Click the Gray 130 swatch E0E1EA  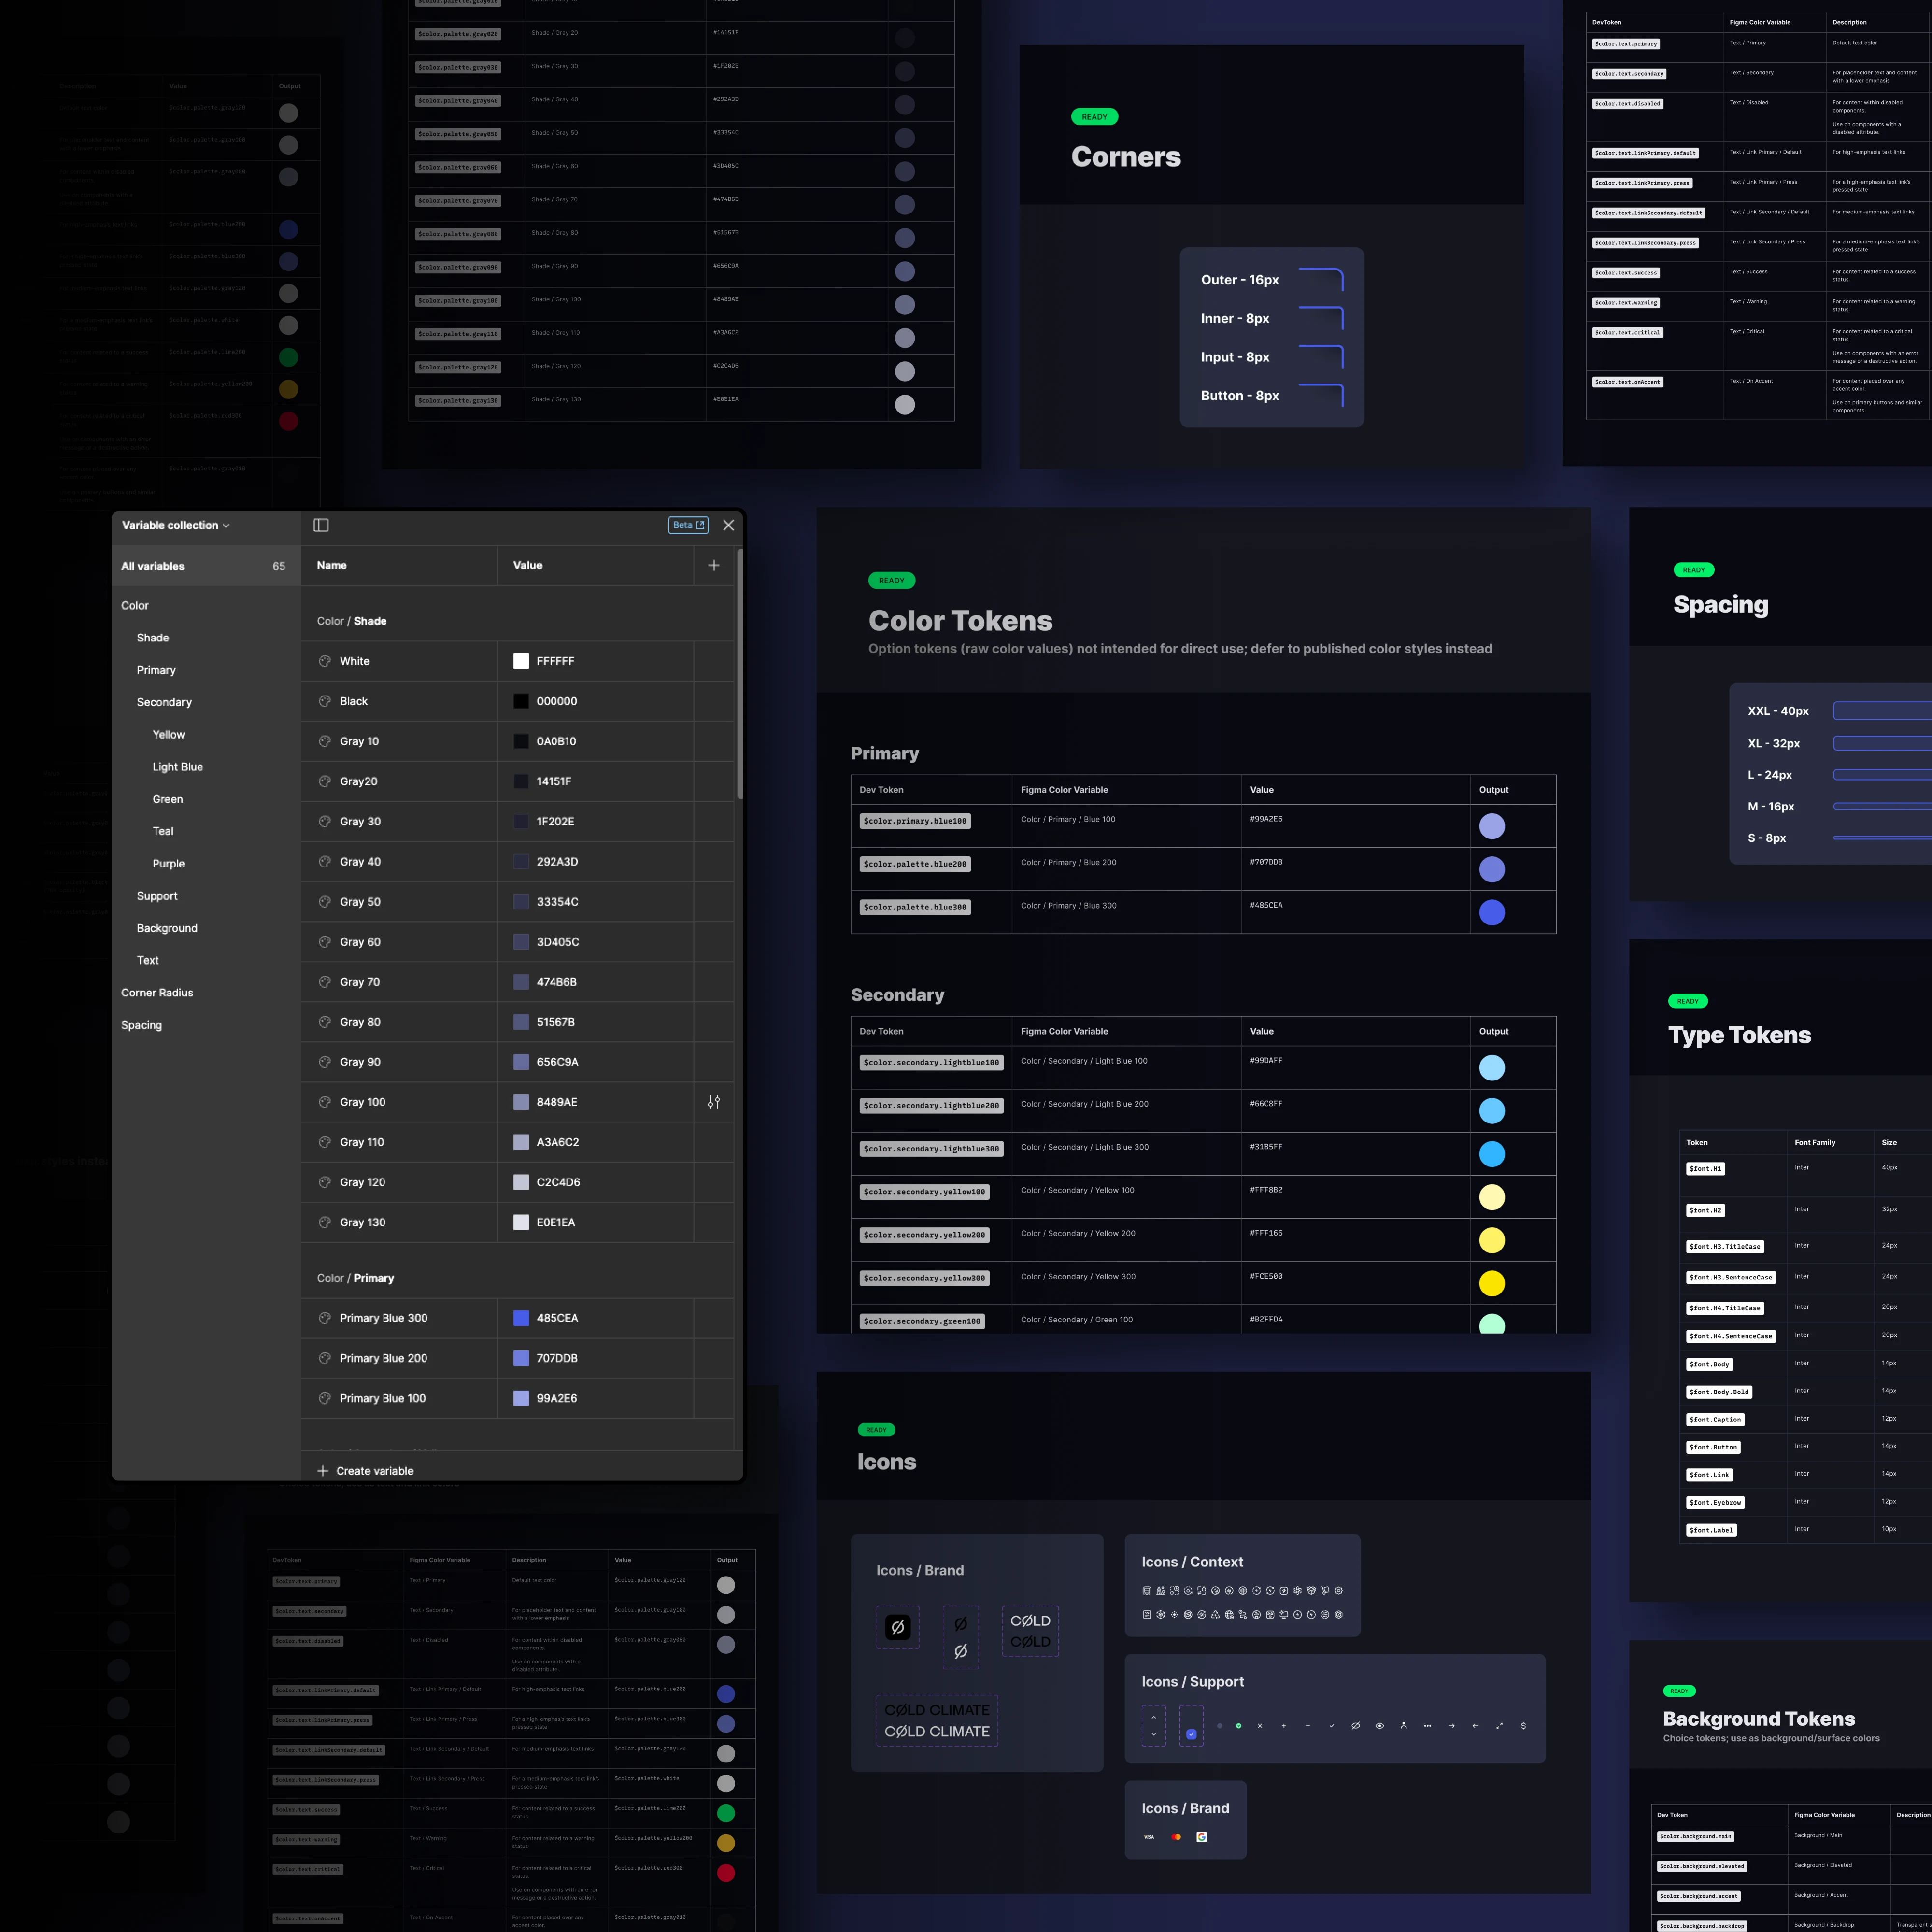point(521,1222)
